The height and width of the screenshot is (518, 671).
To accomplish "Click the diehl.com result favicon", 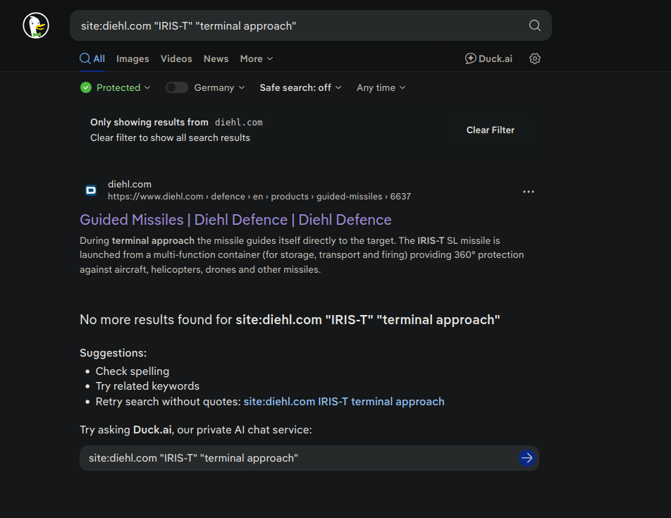I will 91,190.
